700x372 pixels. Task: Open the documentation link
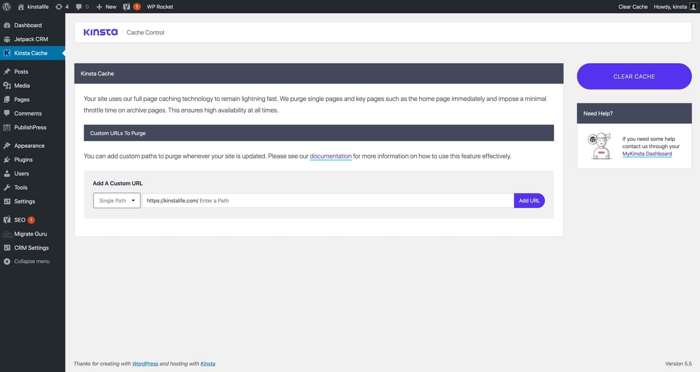(x=330, y=156)
